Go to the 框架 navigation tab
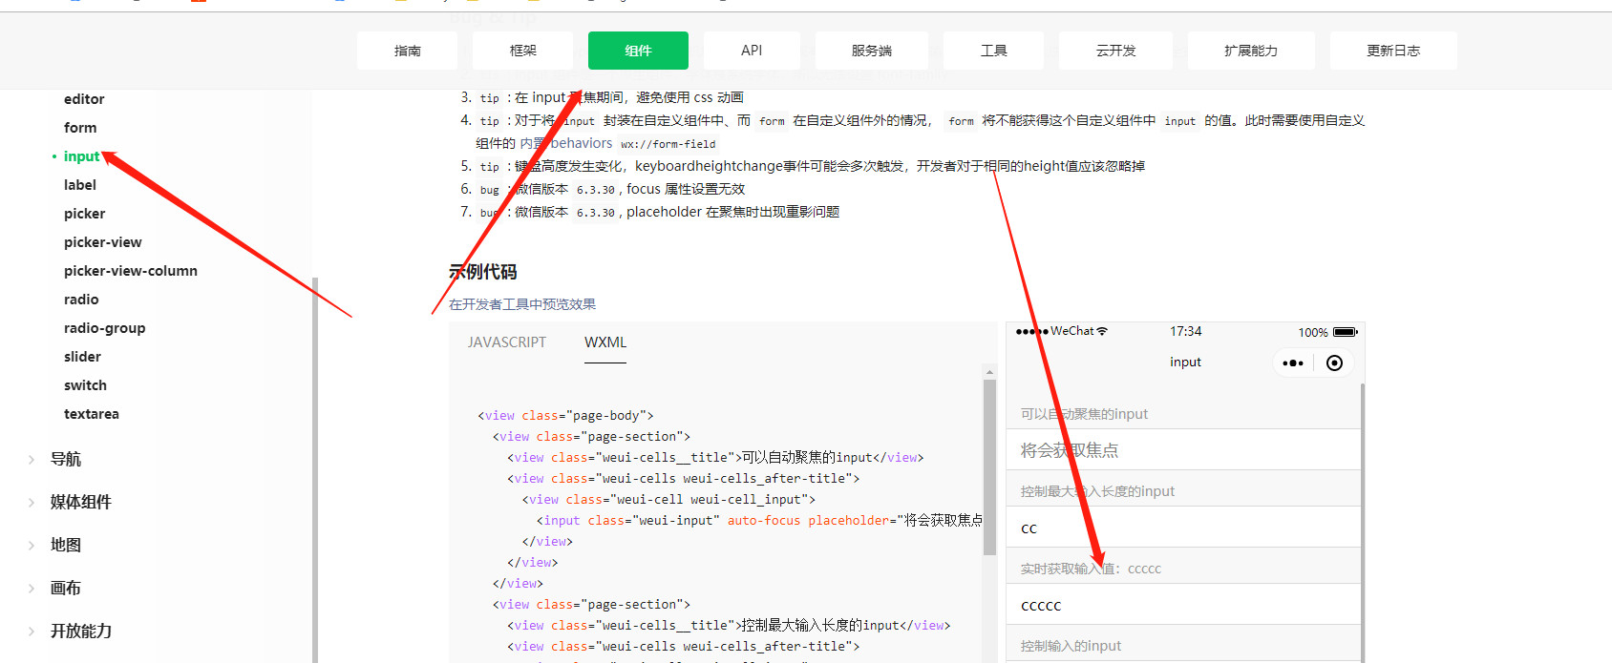1612x663 pixels. 522,51
